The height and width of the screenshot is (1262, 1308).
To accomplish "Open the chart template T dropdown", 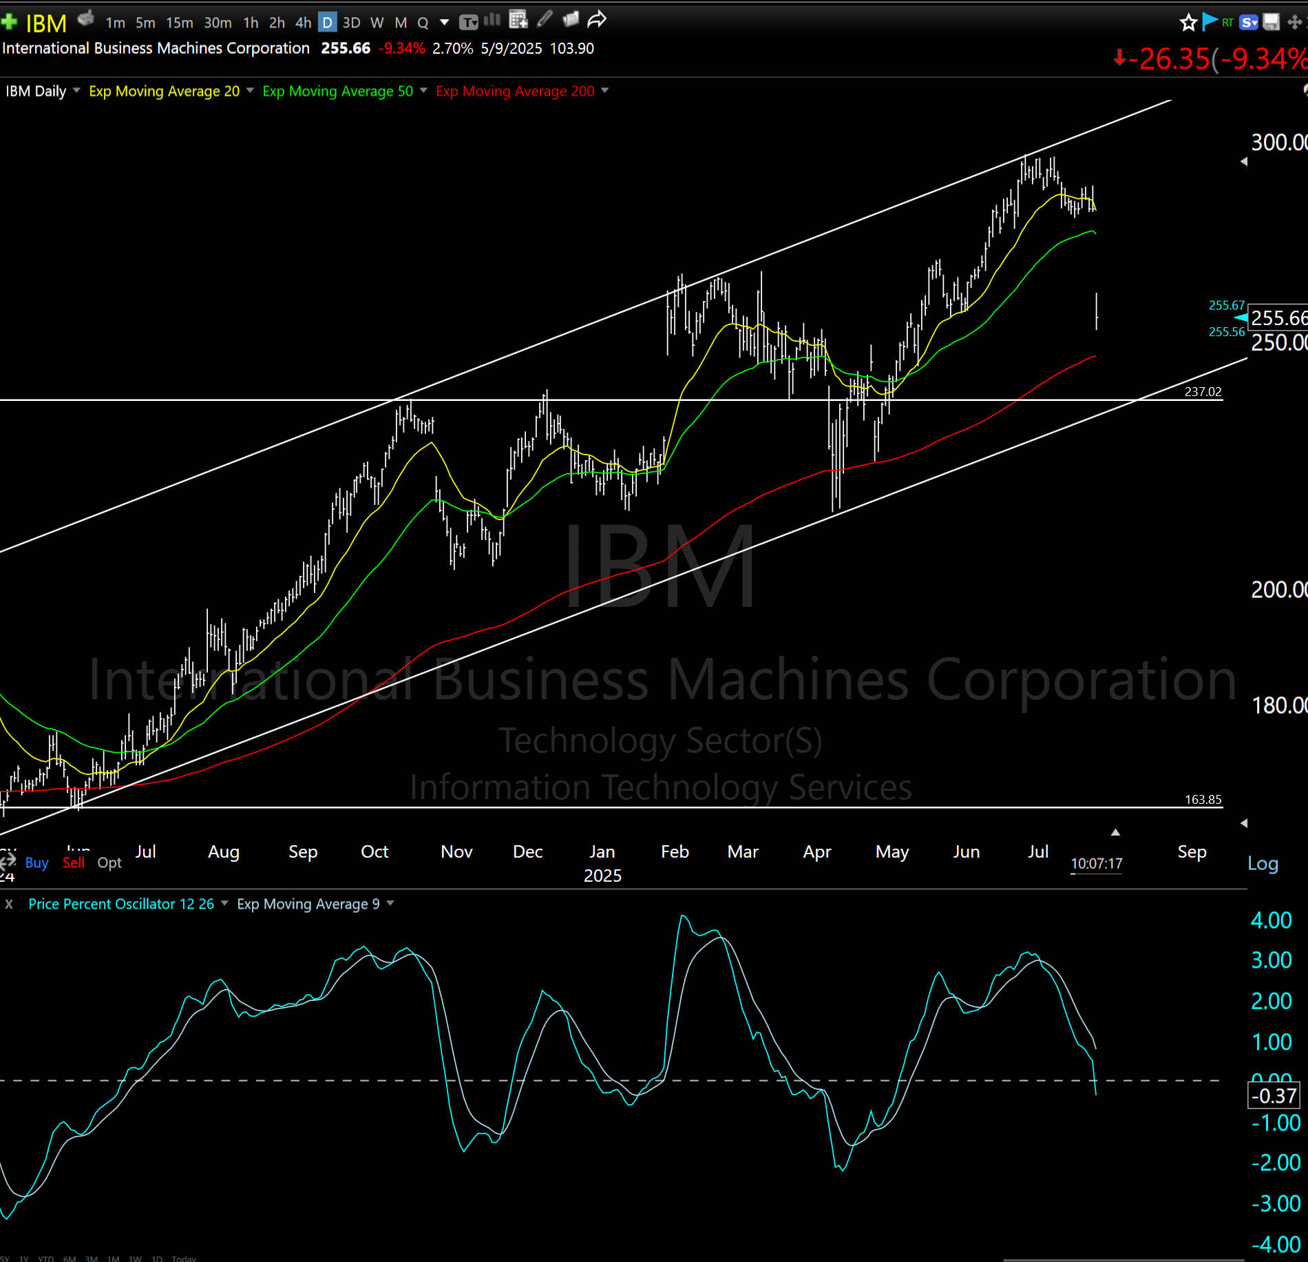I will (x=469, y=23).
